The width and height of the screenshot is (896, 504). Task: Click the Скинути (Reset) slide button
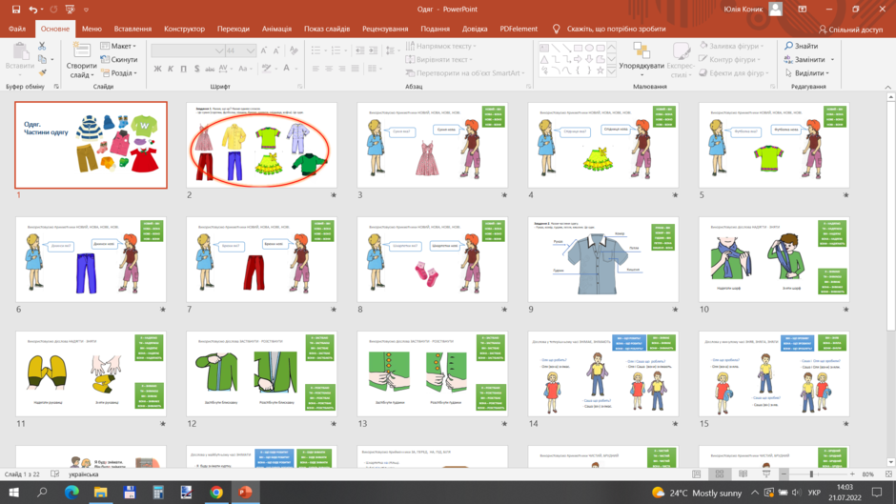[x=119, y=59]
